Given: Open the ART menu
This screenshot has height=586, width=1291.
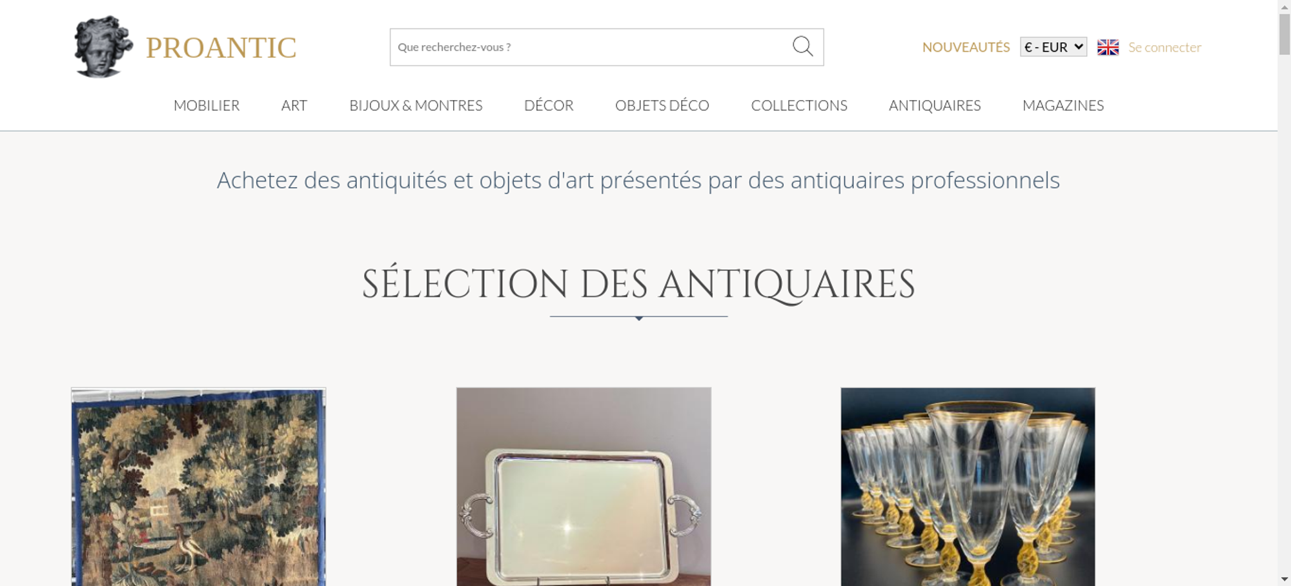Looking at the screenshot, I should [294, 105].
